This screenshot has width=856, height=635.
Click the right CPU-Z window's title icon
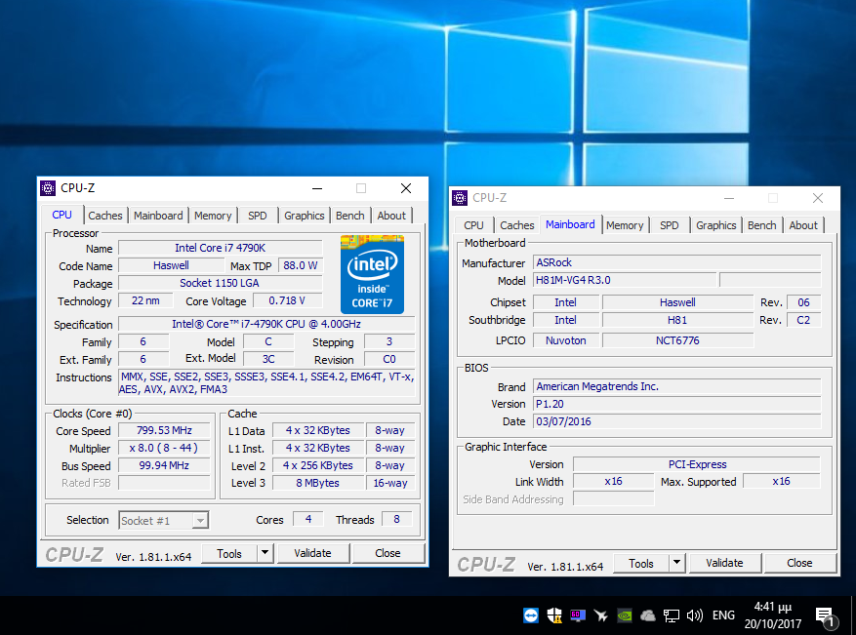[460, 198]
